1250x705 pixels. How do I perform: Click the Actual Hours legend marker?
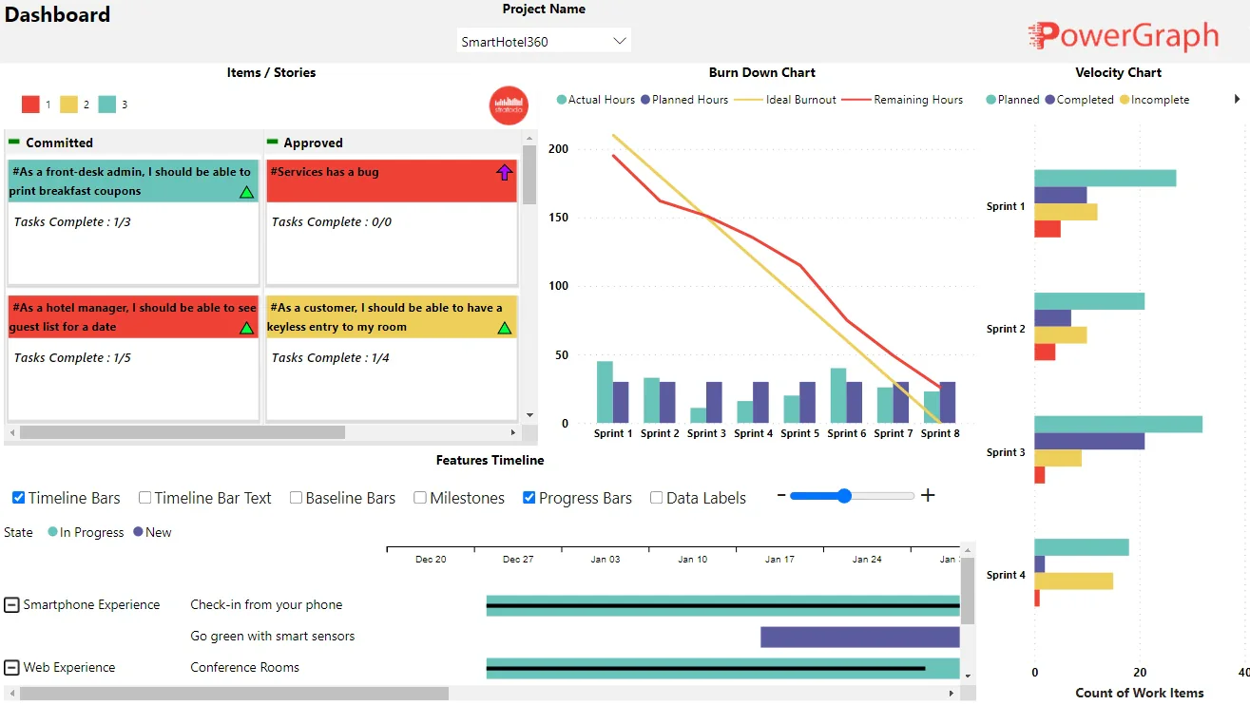(x=562, y=100)
